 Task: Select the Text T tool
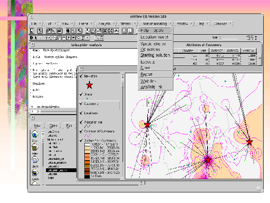(x=83, y=38)
